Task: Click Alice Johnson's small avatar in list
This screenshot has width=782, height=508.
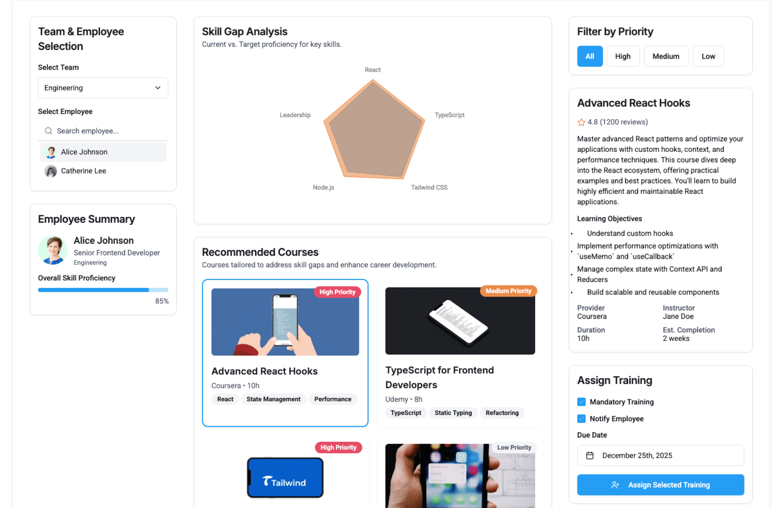Action: click(51, 152)
